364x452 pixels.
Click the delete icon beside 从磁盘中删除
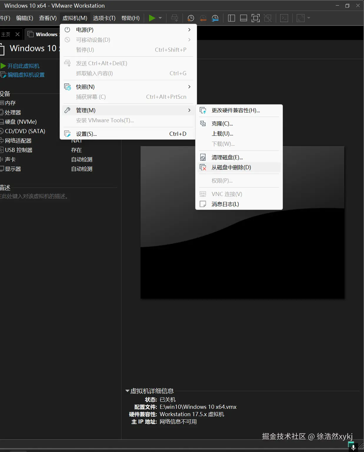click(x=203, y=168)
